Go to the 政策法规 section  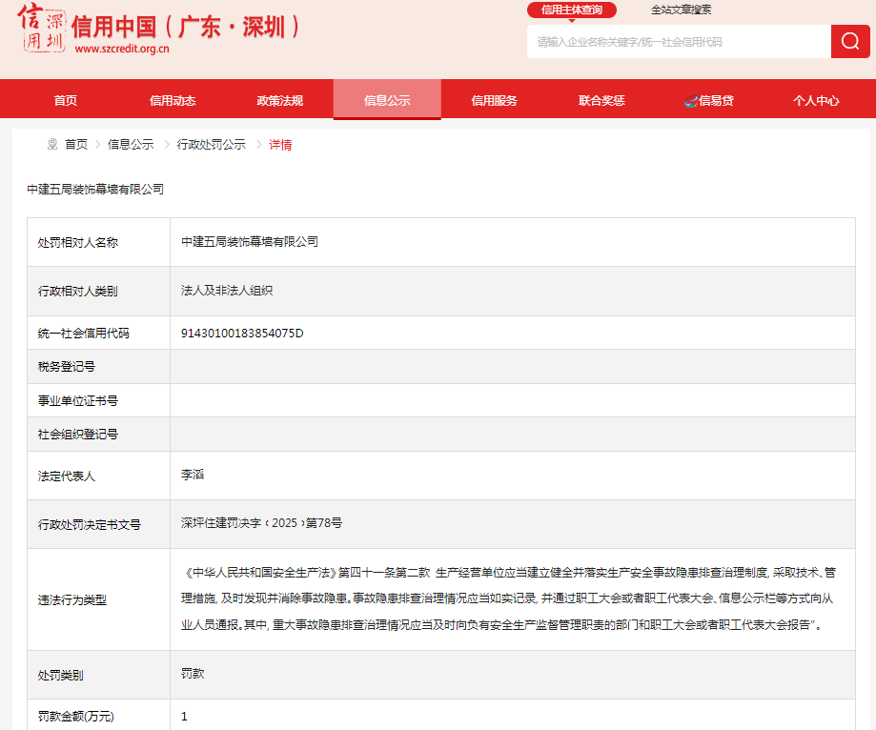pyautogui.click(x=280, y=100)
